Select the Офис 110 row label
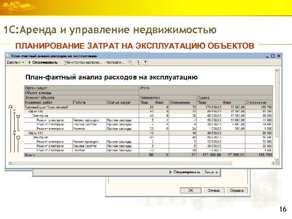 (36, 112)
